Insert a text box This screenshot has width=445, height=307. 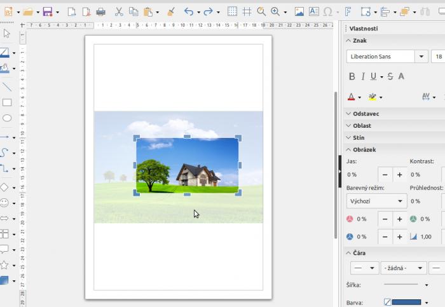click(x=313, y=12)
